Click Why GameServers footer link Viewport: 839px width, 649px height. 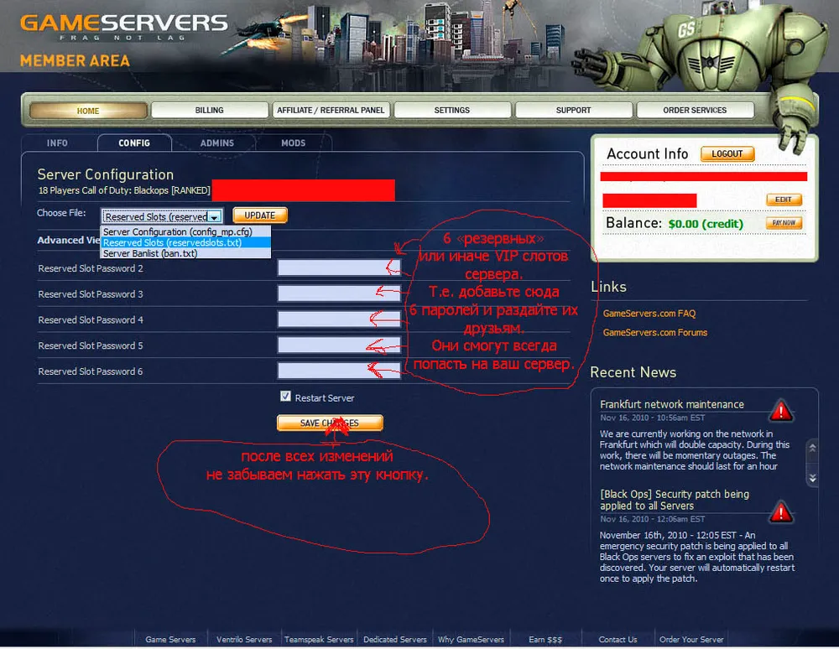coord(471,640)
